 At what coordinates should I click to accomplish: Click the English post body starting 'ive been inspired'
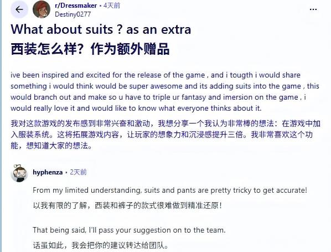[164, 91]
